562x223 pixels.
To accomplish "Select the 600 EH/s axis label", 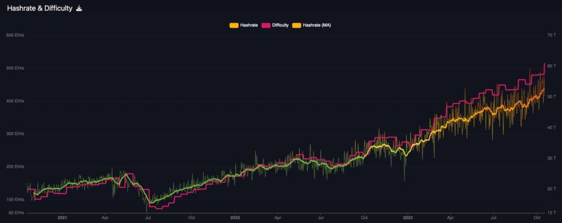I will [x=15, y=35].
